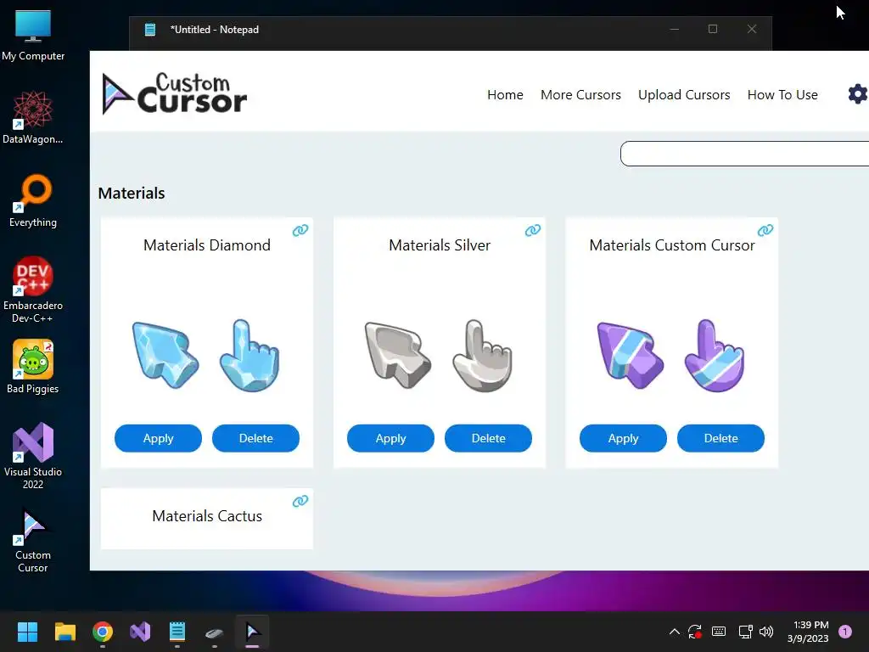The image size is (869, 652).
Task: Open the link icon on Materials Cactus card
Action: pyautogui.click(x=300, y=501)
